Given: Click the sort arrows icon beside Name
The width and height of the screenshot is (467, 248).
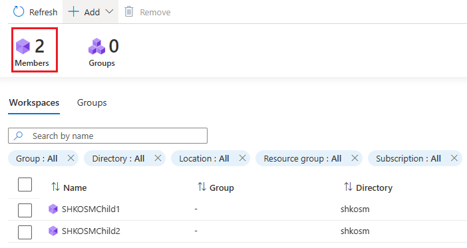Looking at the screenshot, I should pos(55,187).
